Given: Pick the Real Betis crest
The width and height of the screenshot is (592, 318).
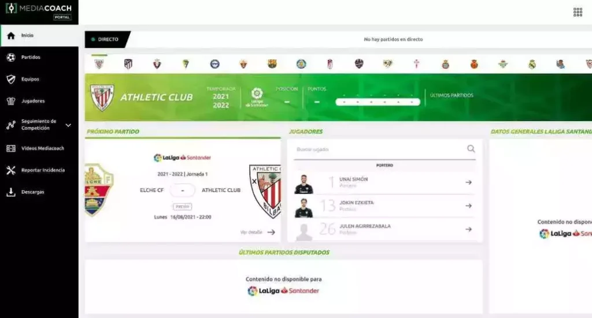Looking at the screenshot, I should point(503,64).
